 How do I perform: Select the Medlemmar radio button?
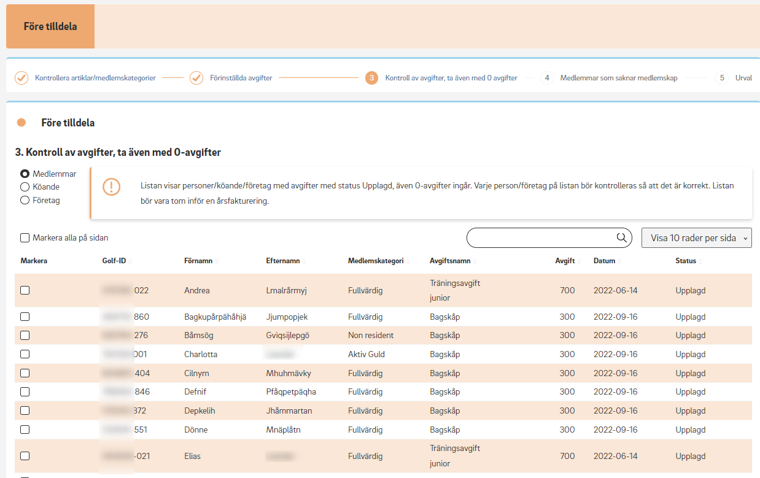[25, 174]
